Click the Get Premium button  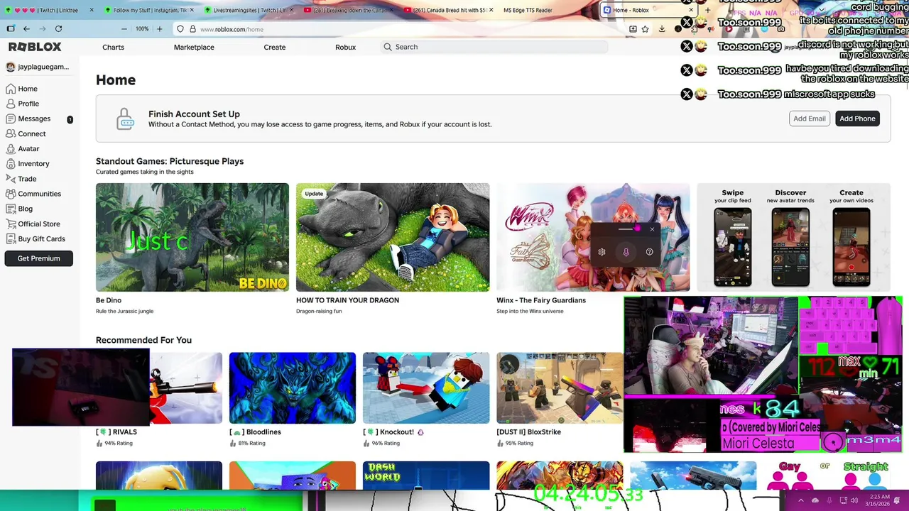pos(38,258)
